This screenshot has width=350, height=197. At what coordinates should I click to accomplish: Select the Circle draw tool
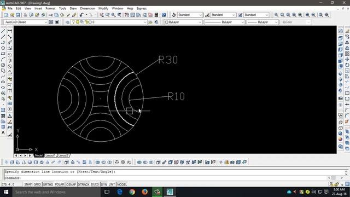pos(3,65)
